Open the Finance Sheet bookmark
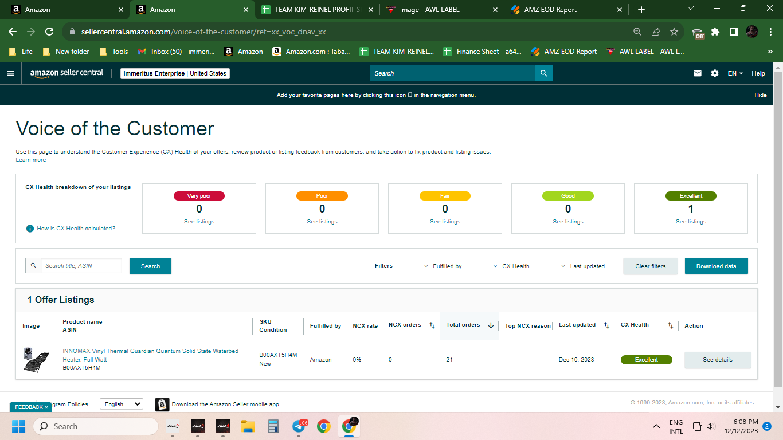Image resolution: width=783 pixels, height=440 pixels. click(482, 52)
